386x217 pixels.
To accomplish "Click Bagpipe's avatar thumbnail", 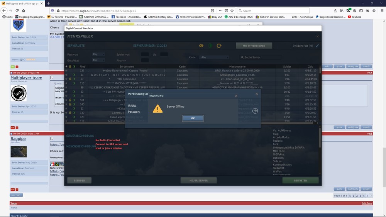I will pyautogui.click(x=19, y=151).
